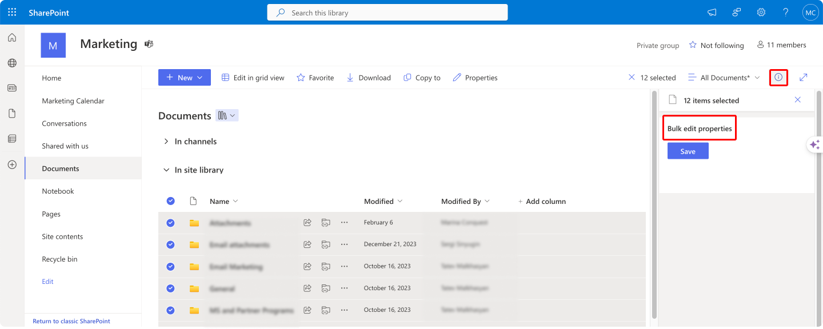Click the Search this library field

[387, 13]
